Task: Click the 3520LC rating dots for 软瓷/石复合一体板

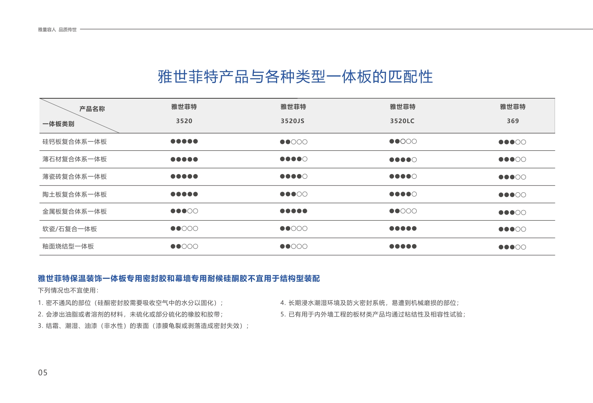Action: [403, 229]
